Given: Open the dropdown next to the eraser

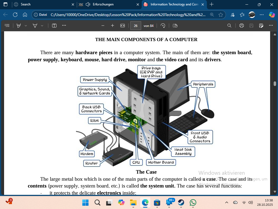Looking at the screenshot, I should point(42,26).
